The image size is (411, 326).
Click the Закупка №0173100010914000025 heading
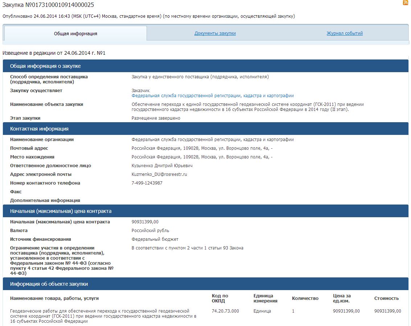48,4
